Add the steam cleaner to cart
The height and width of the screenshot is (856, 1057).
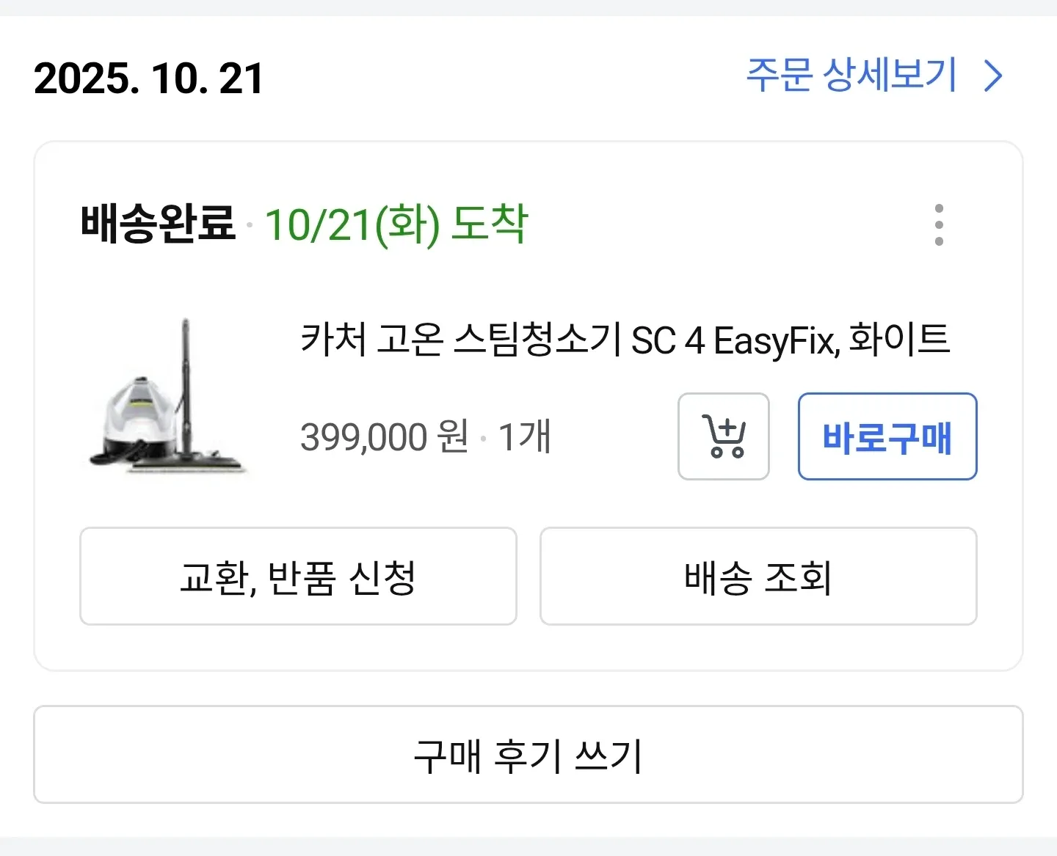coord(723,436)
